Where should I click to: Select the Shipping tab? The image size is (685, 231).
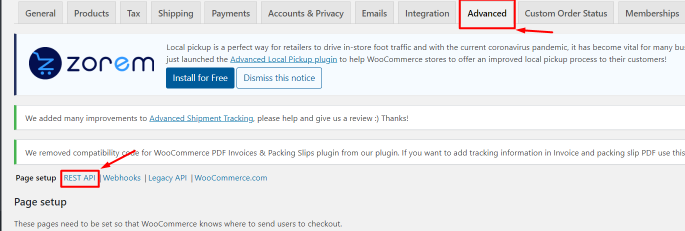click(x=175, y=13)
